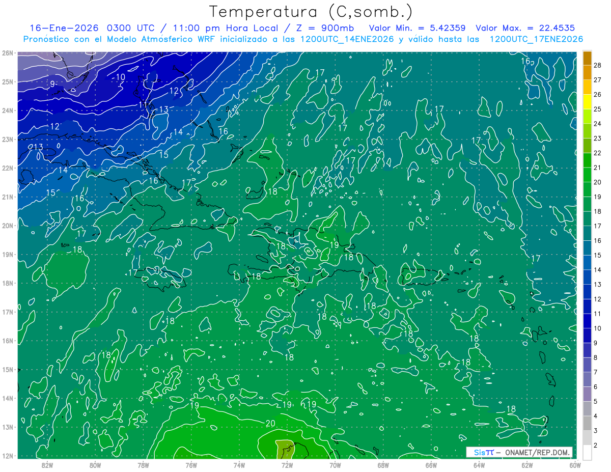Screen dimensions: 611x472
Task: Select the 'Valor Min. = 5.42359' value
Action: click(417, 28)
